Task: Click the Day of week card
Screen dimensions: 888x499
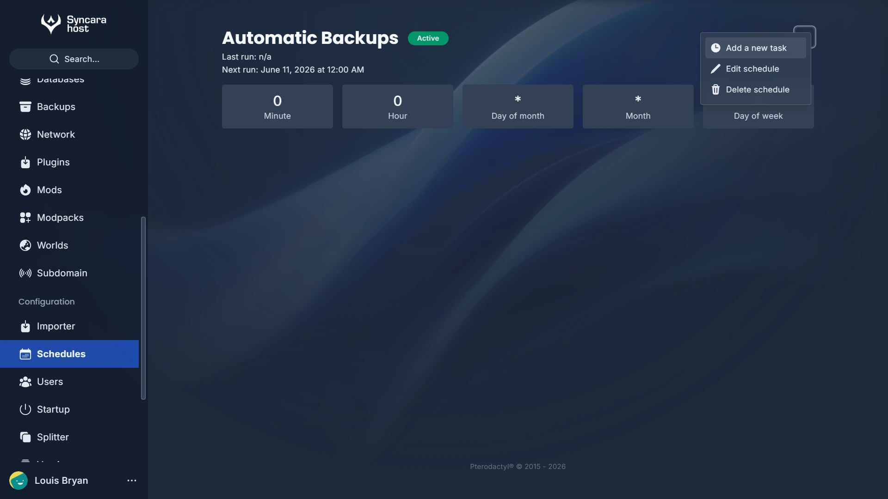Action: point(758,116)
